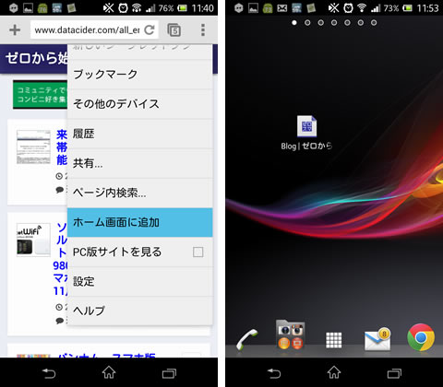Select ホーム画面に追加 menu item
Viewport: 443px width, 387px height.
(x=140, y=222)
